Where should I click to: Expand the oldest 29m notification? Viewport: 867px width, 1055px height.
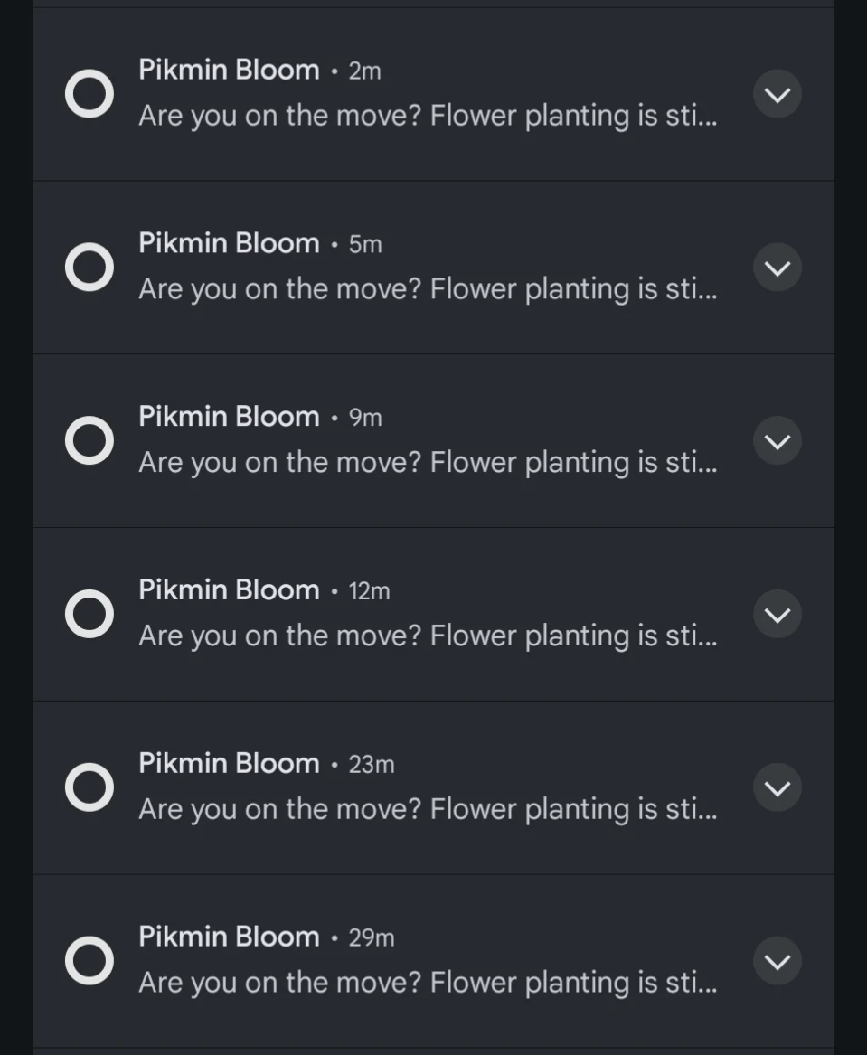777,960
